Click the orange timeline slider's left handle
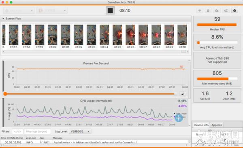Screen dimensions: 243x148 tap(5, 94)
